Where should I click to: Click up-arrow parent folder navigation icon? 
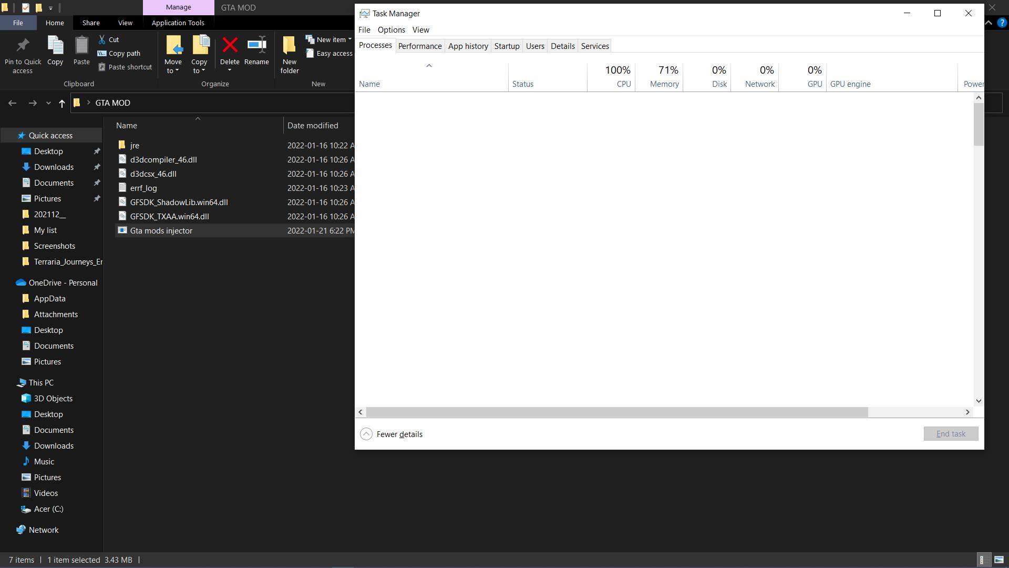[61, 103]
